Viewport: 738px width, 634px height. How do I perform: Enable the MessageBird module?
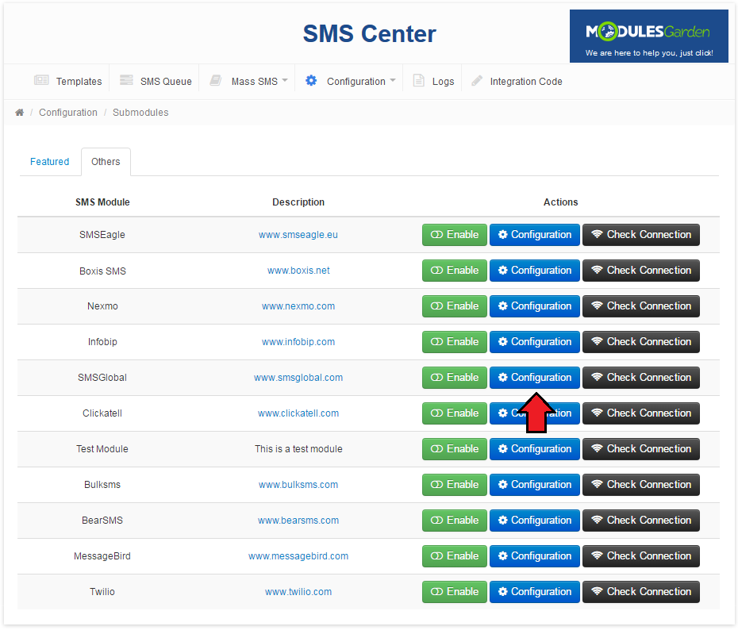455,556
